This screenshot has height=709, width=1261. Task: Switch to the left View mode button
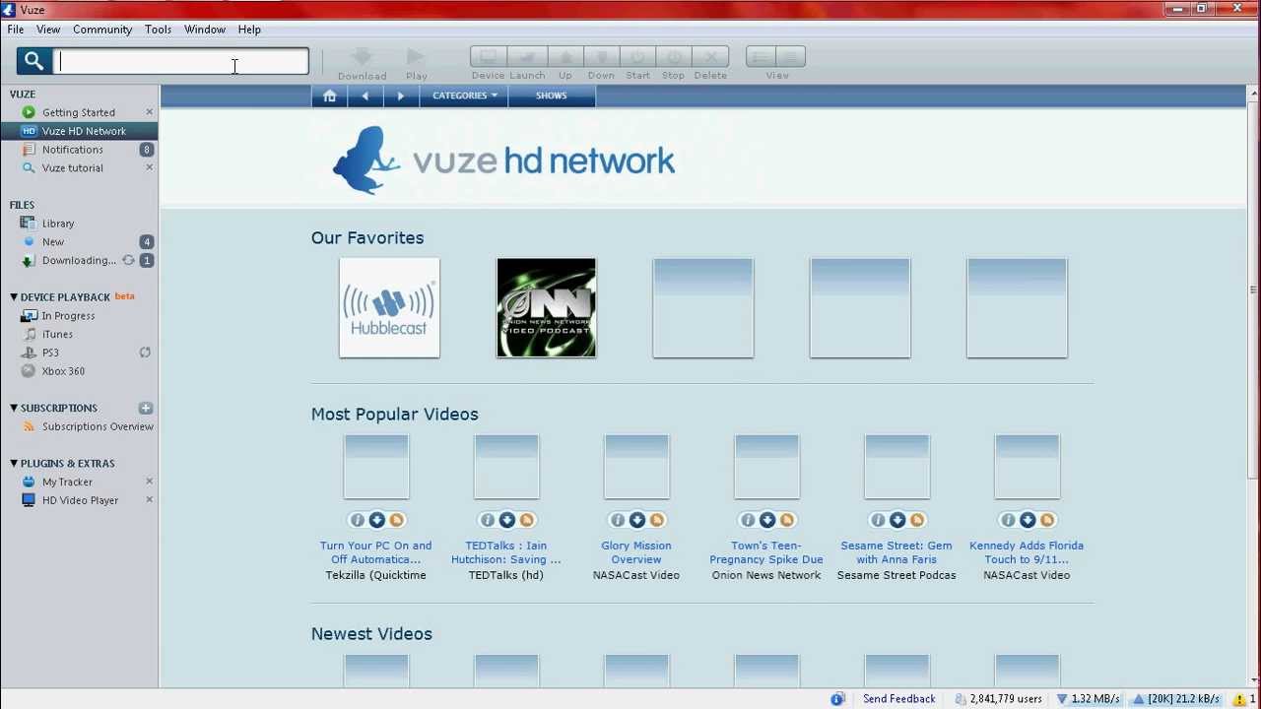click(761, 57)
